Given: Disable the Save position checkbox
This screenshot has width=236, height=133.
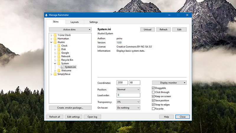Looking at the screenshot, I should click(153, 100).
